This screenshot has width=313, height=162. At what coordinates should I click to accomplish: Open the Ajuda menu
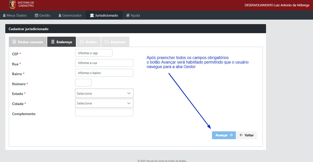click(133, 15)
